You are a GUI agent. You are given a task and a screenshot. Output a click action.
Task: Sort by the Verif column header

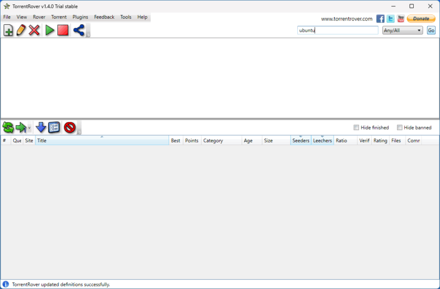click(364, 140)
